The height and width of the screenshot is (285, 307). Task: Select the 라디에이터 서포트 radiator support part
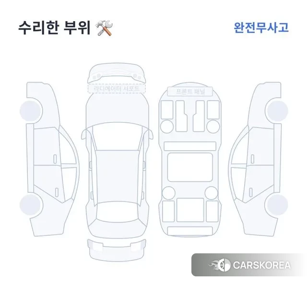(x=117, y=89)
